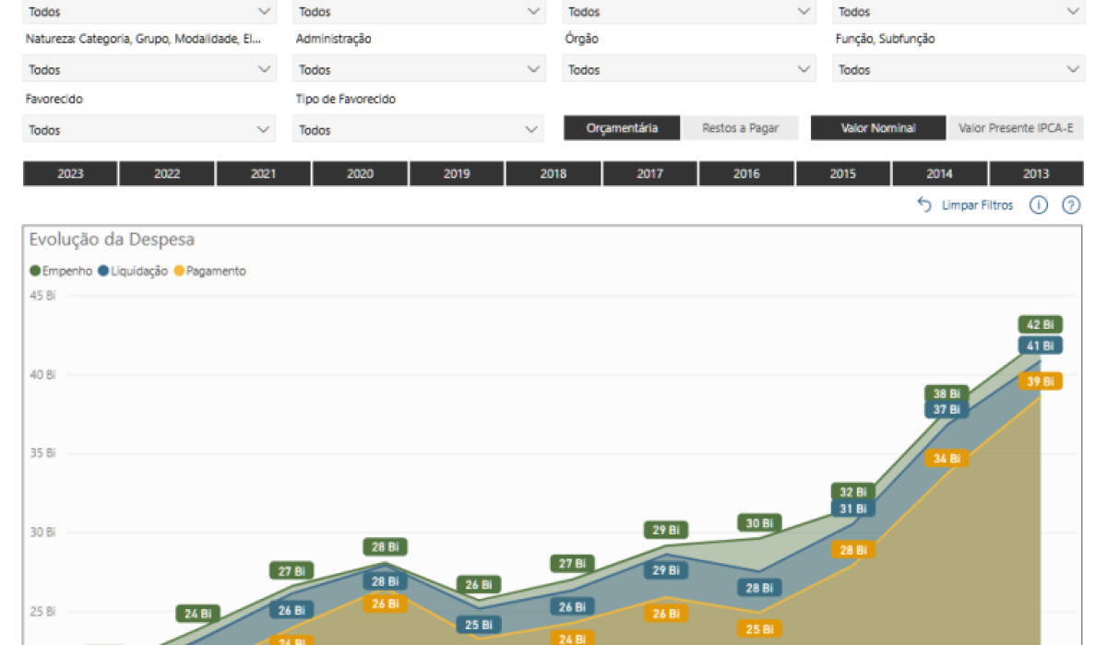The image size is (1107, 645).
Task: Choose the 2021 year tile
Action: [x=264, y=173]
